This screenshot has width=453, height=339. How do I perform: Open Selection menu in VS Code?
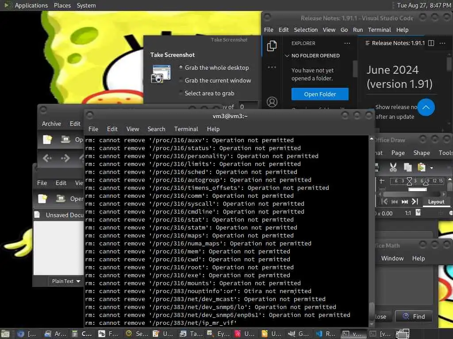pos(306,30)
